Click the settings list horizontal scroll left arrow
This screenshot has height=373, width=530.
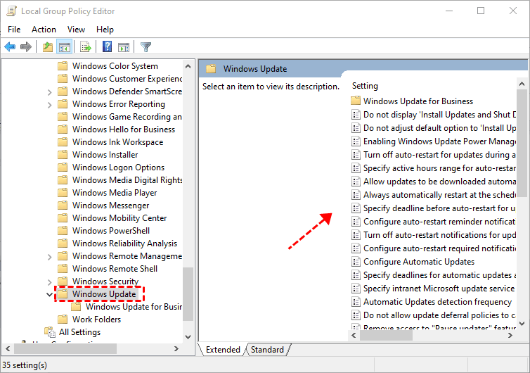point(354,336)
